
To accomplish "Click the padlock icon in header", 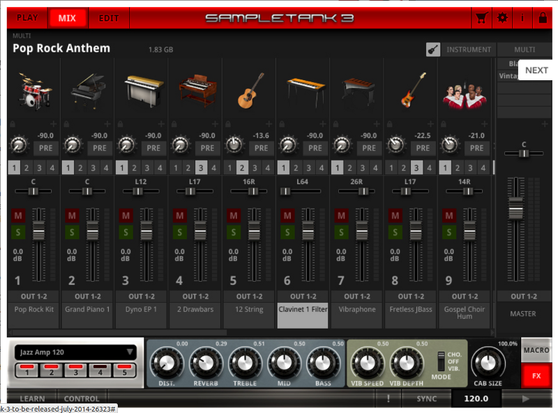I will tap(543, 17).
